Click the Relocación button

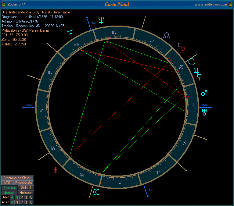[23, 183]
